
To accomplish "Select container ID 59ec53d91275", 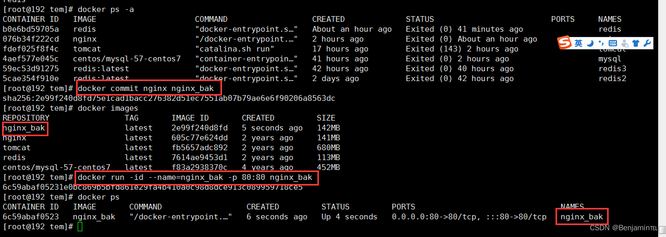I will 31,69.
